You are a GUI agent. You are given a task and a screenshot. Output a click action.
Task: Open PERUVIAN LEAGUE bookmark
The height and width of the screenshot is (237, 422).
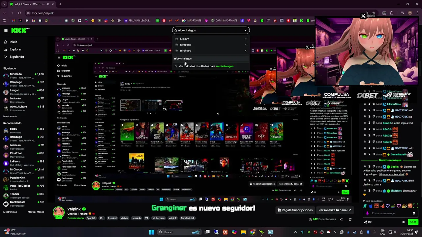coord(137,20)
